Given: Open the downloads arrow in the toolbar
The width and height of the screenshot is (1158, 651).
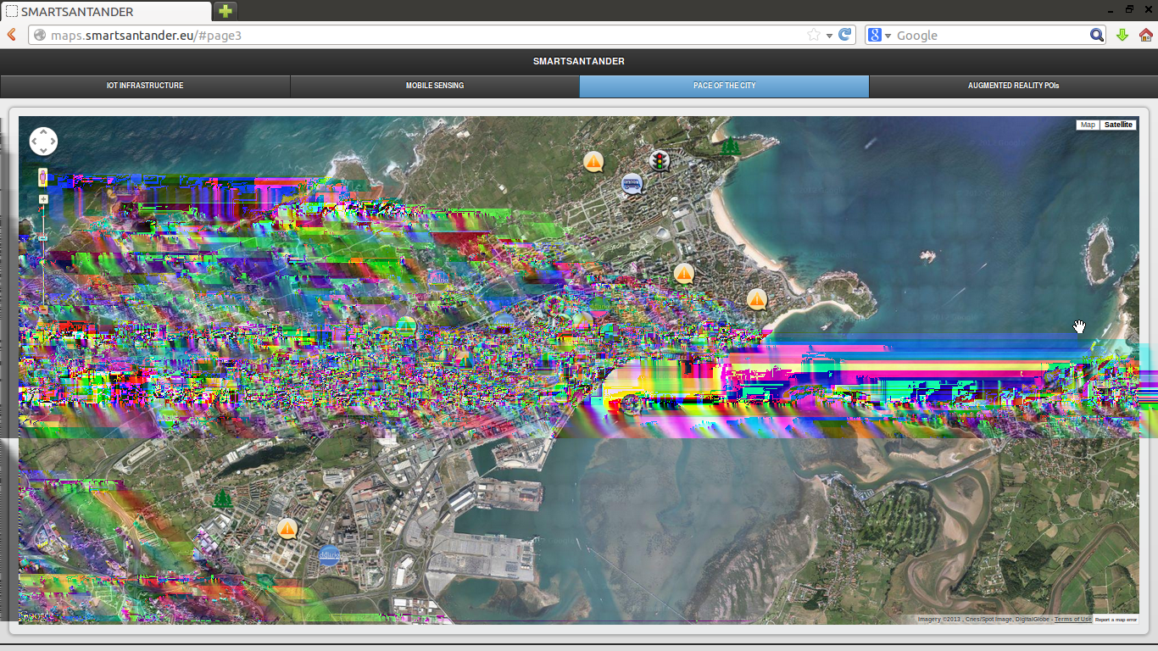Looking at the screenshot, I should [1122, 35].
